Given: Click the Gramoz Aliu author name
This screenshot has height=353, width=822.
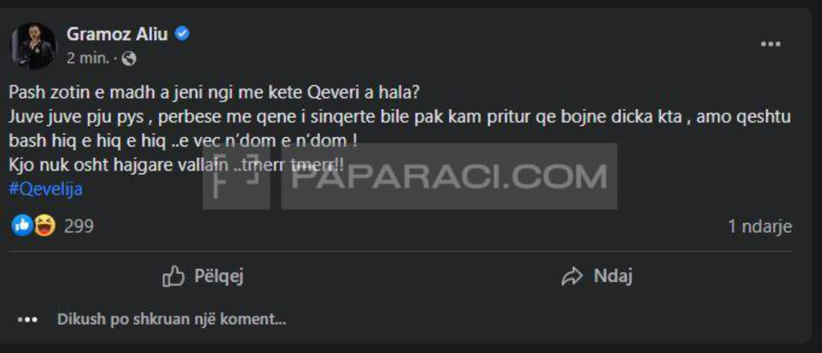Looking at the screenshot, I should [118, 35].
